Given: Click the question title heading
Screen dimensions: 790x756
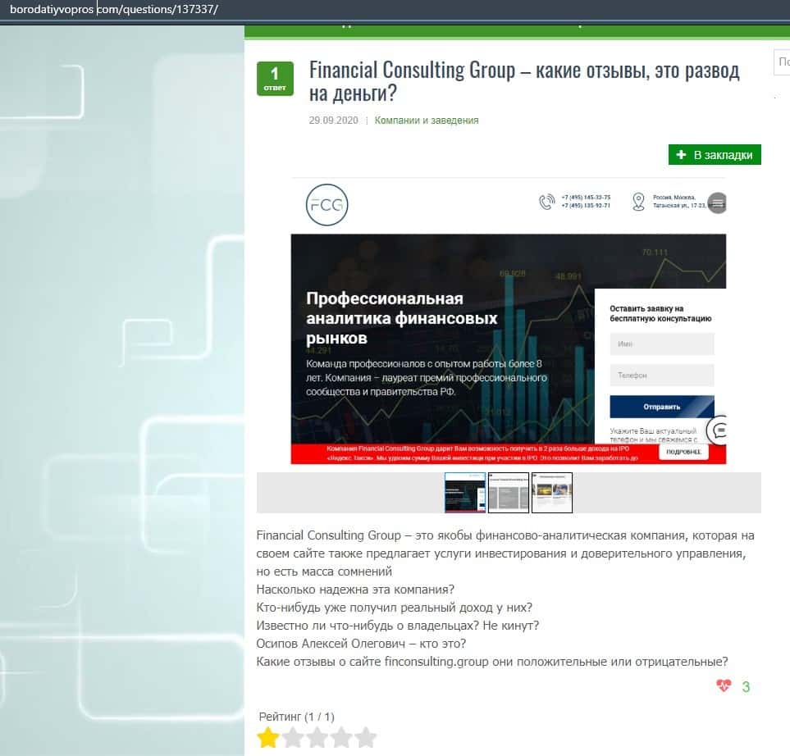Looking at the screenshot, I should (524, 81).
